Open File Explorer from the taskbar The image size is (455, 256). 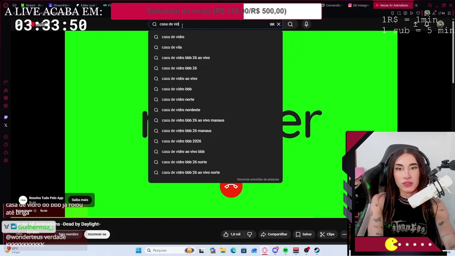tap(223, 250)
